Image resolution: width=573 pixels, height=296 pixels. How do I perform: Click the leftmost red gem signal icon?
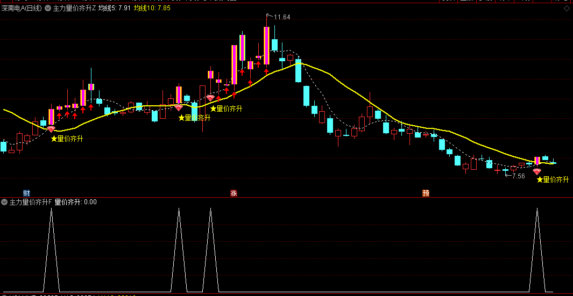[51, 129]
